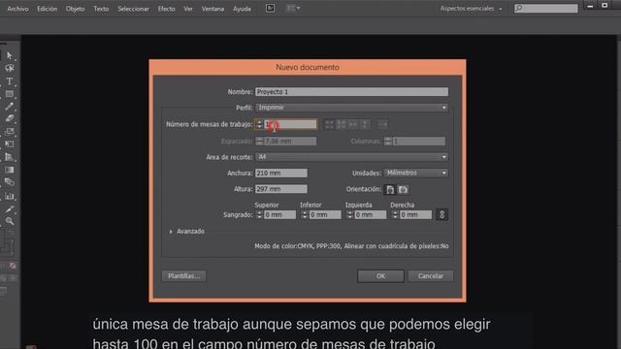Click the Columnas value field
The height and width of the screenshot is (349, 621).
click(418, 142)
